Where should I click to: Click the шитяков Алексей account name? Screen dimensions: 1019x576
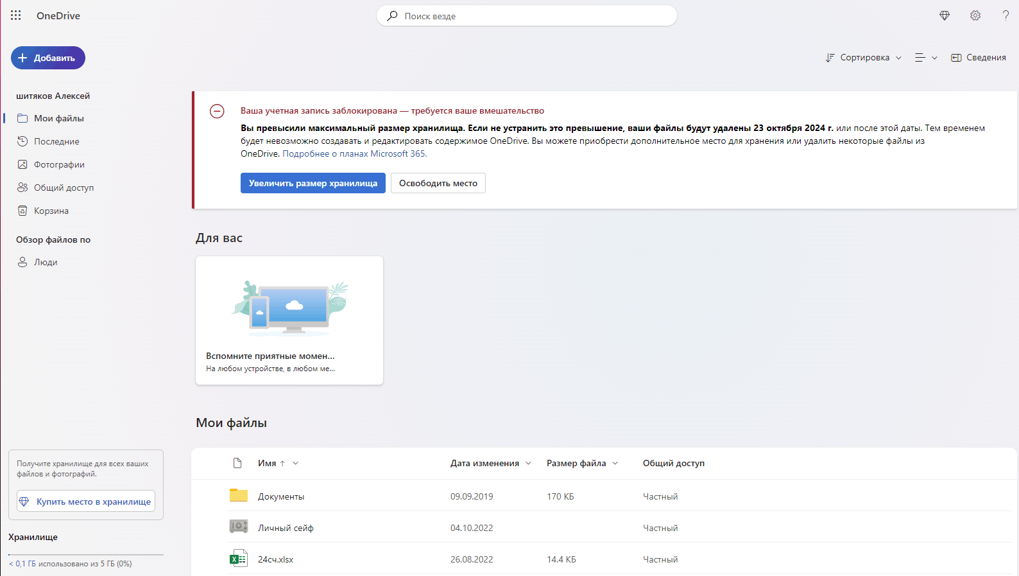coord(53,96)
